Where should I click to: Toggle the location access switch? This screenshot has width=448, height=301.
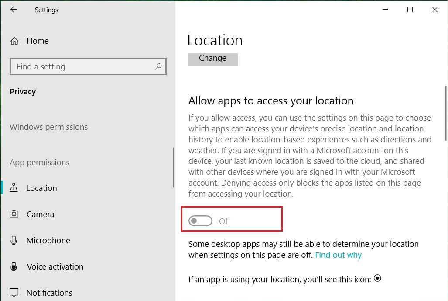200,221
